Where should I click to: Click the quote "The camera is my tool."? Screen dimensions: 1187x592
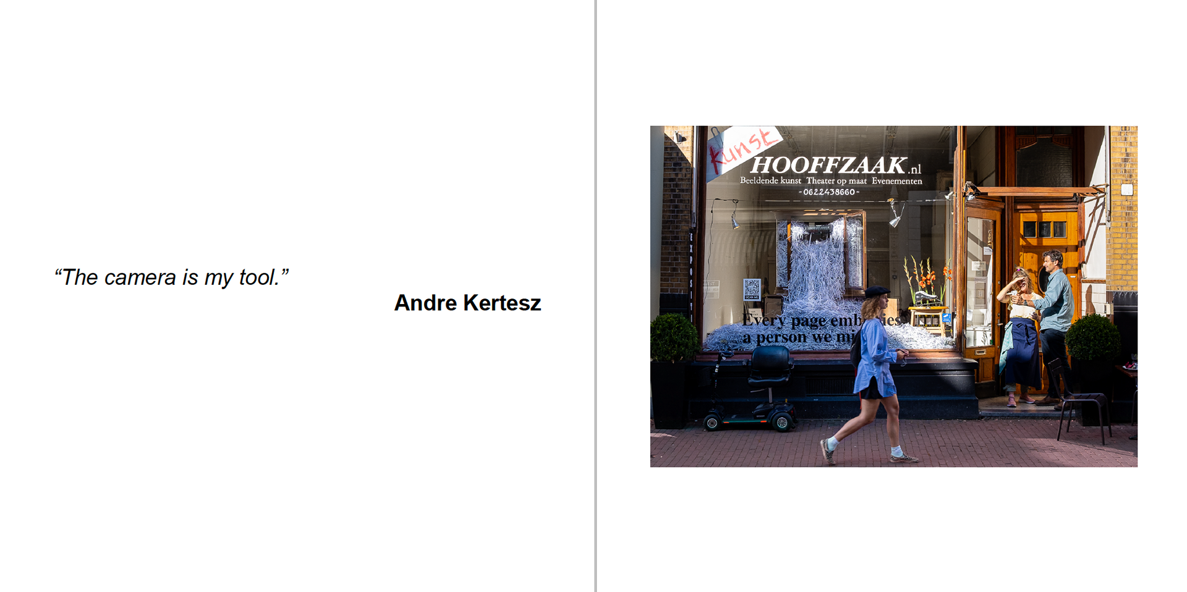[x=171, y=277]
